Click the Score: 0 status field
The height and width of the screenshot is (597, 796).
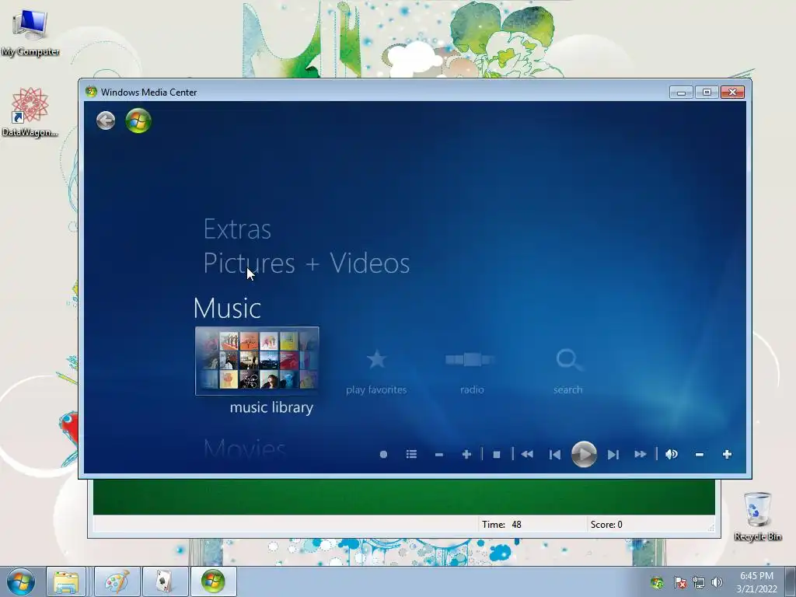click(x=648, y=525)
